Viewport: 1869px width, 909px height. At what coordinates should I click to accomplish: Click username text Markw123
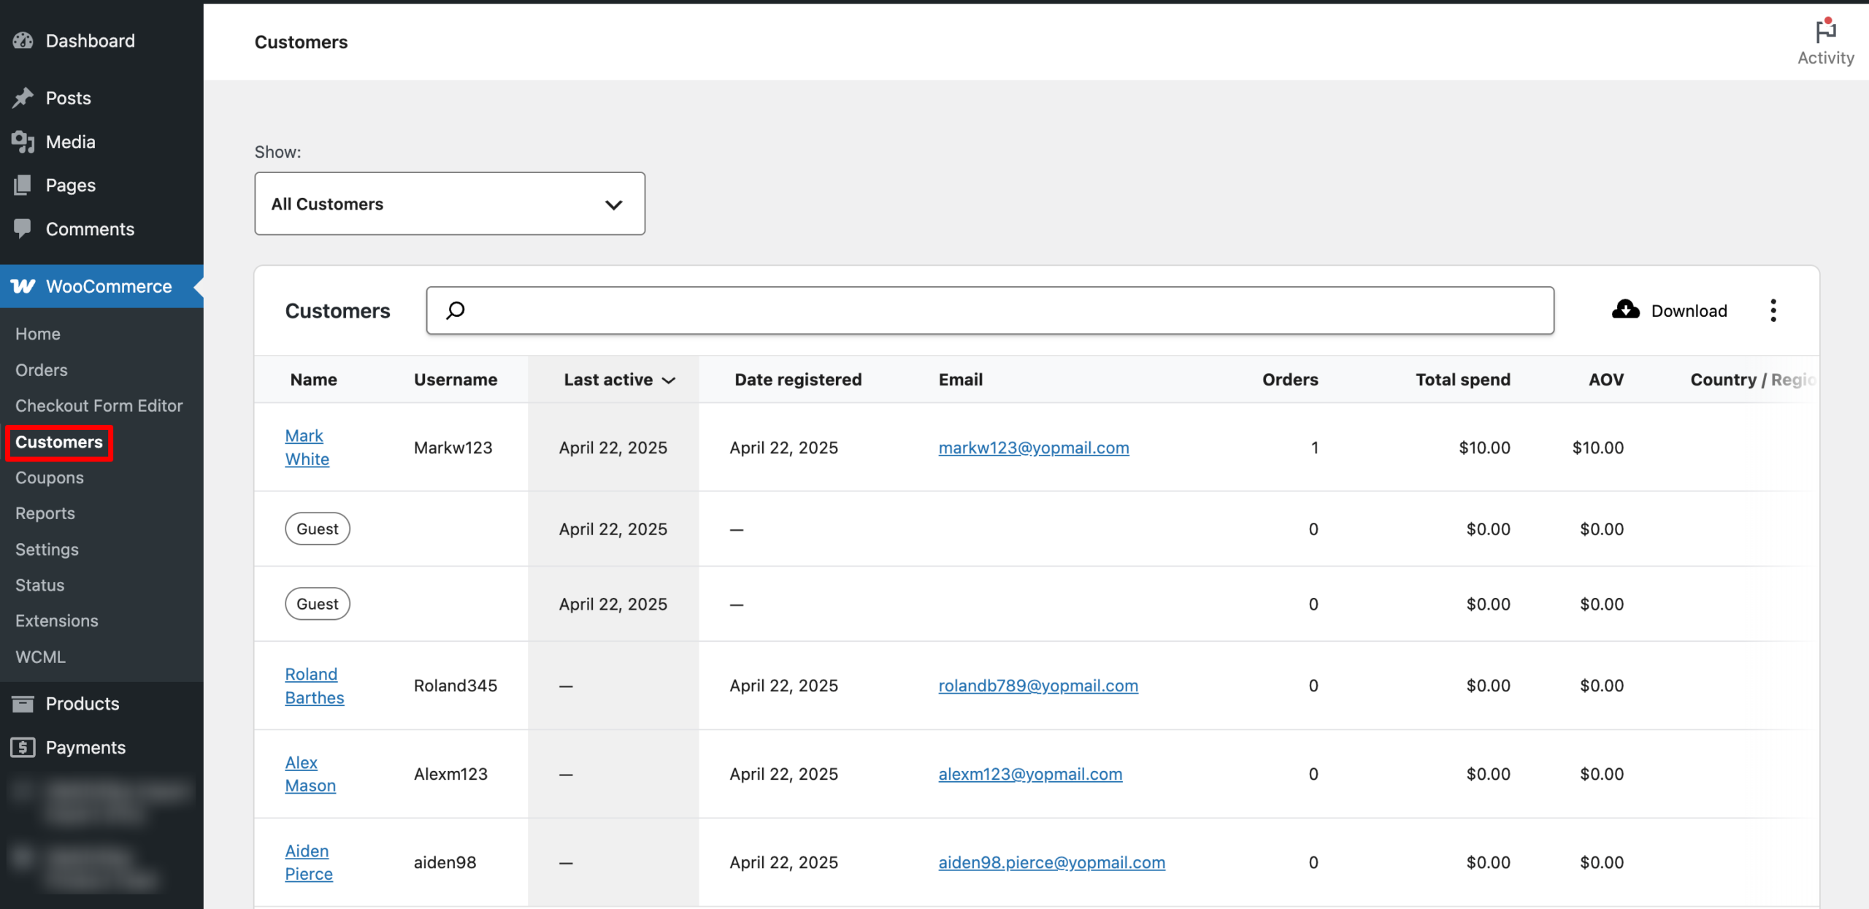[x=453, y=448]
